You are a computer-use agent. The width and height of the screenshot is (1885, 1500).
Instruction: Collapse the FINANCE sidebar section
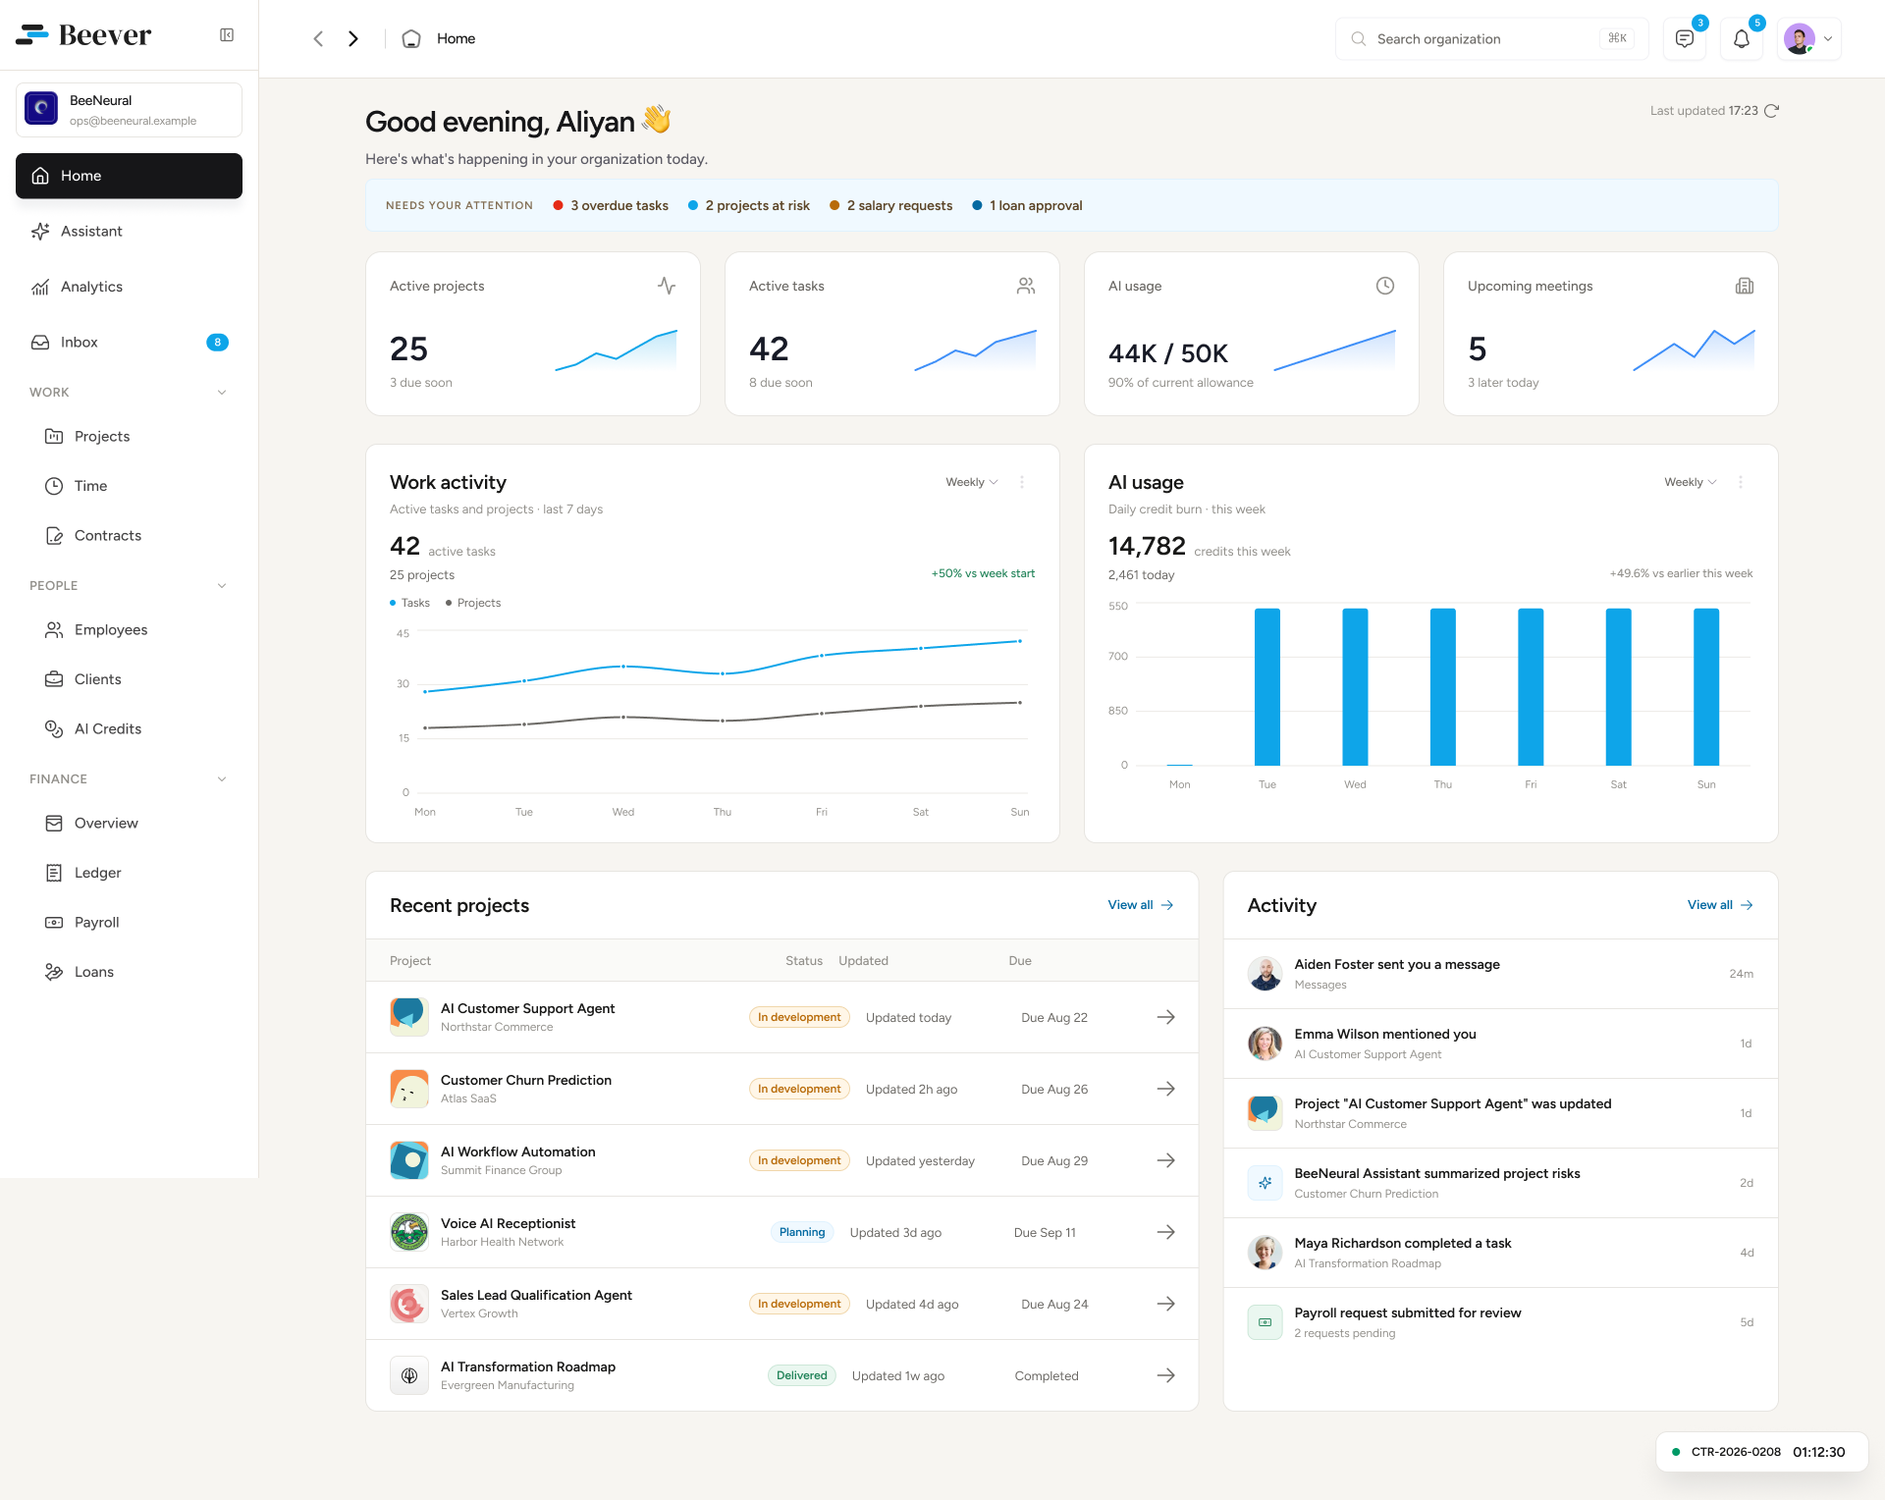pos(222,779)
